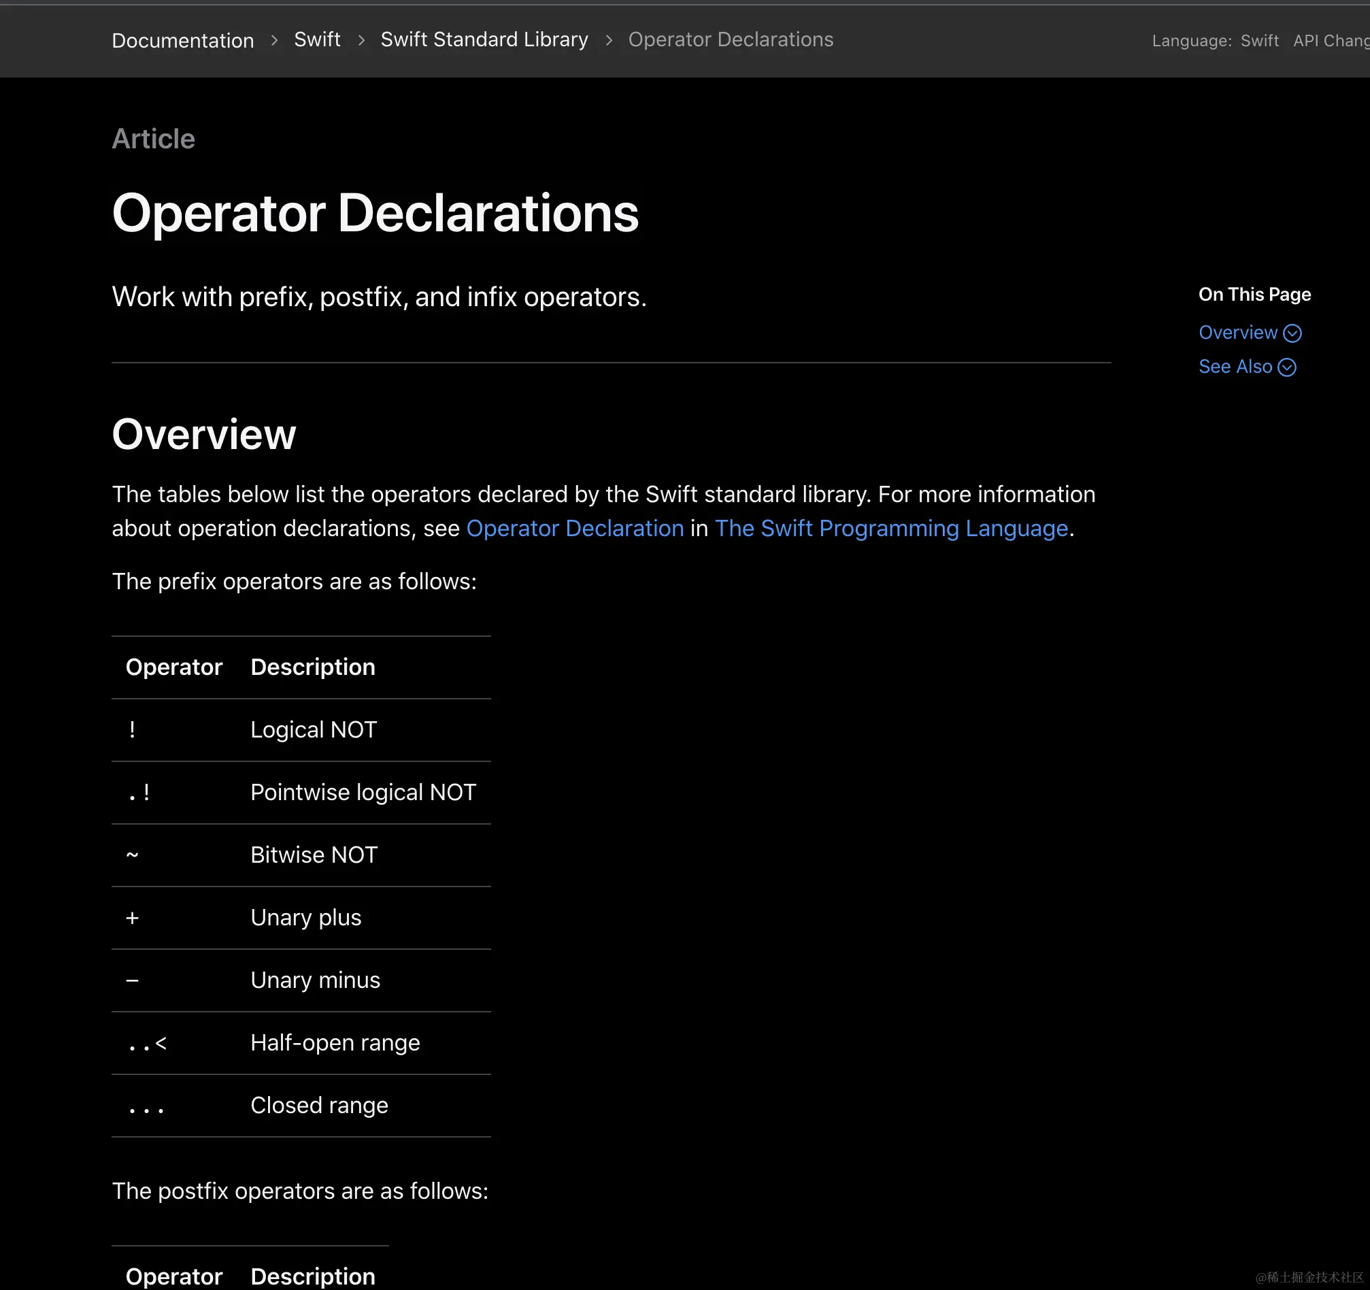
Task: Jump to See Also section link
Action: click(x=1235, y=367)
